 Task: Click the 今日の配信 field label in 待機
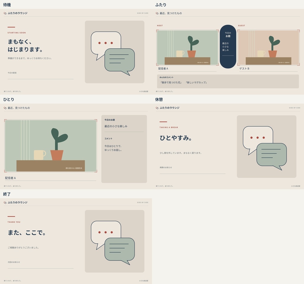pos(12,73)
